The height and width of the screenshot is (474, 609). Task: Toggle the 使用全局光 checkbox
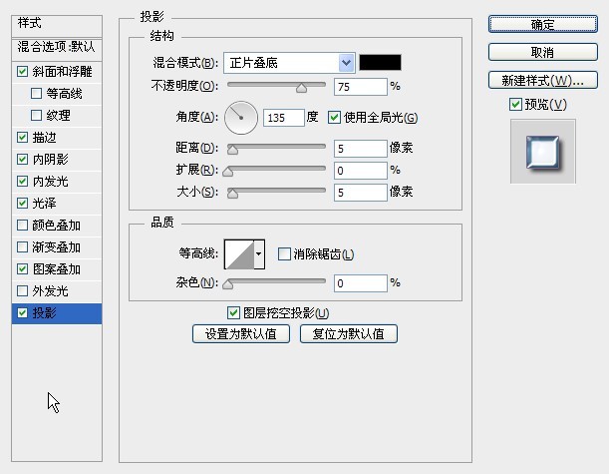(x=335, y=118)
